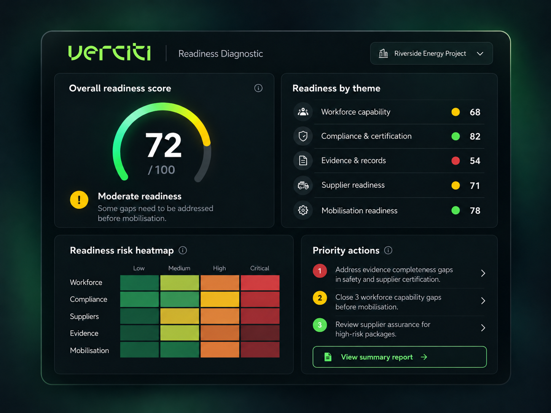Click the green status dot for Compliance & certification
The image size is (551, 413).
coord(455,136)
